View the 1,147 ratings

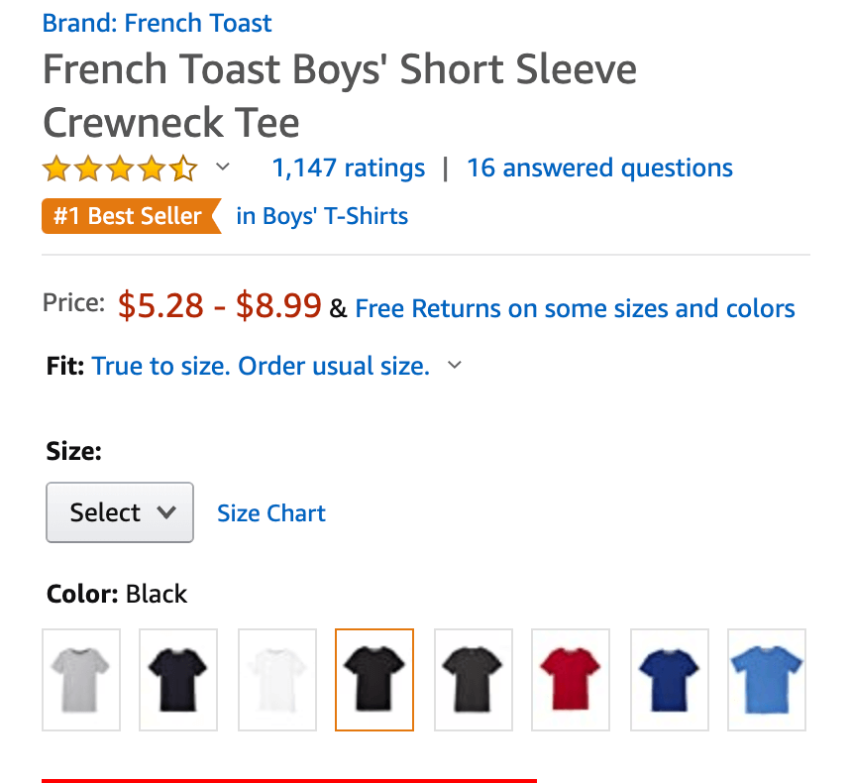(348, 168)
